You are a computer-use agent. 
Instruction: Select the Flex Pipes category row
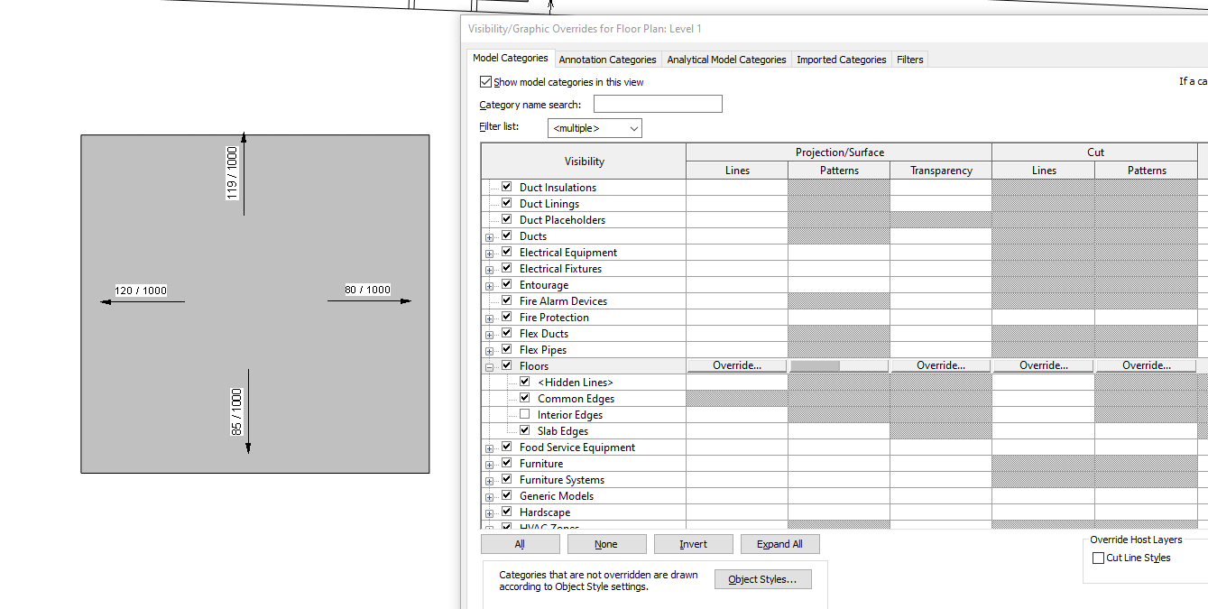[x=584, y=349]
